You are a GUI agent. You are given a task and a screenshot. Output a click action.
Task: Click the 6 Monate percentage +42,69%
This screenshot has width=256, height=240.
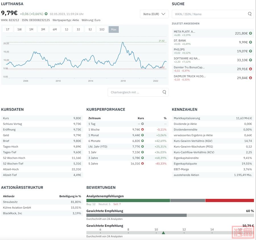click(160, 141)
